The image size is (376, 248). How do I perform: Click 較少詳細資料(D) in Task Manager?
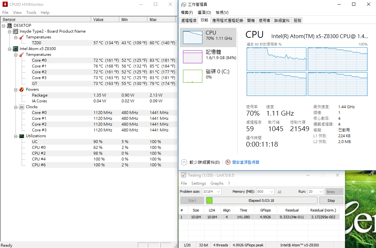tap(205, 162)
